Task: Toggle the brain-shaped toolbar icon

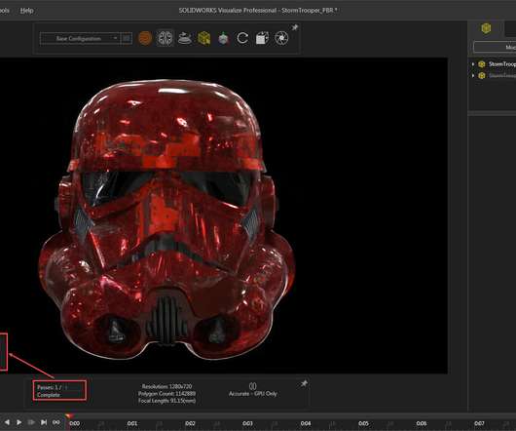Action: (165, 38)
